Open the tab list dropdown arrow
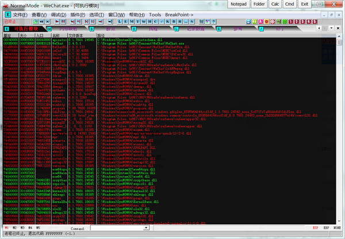The height and width of the screenshot is (239, 345). (x=331, y=28)
